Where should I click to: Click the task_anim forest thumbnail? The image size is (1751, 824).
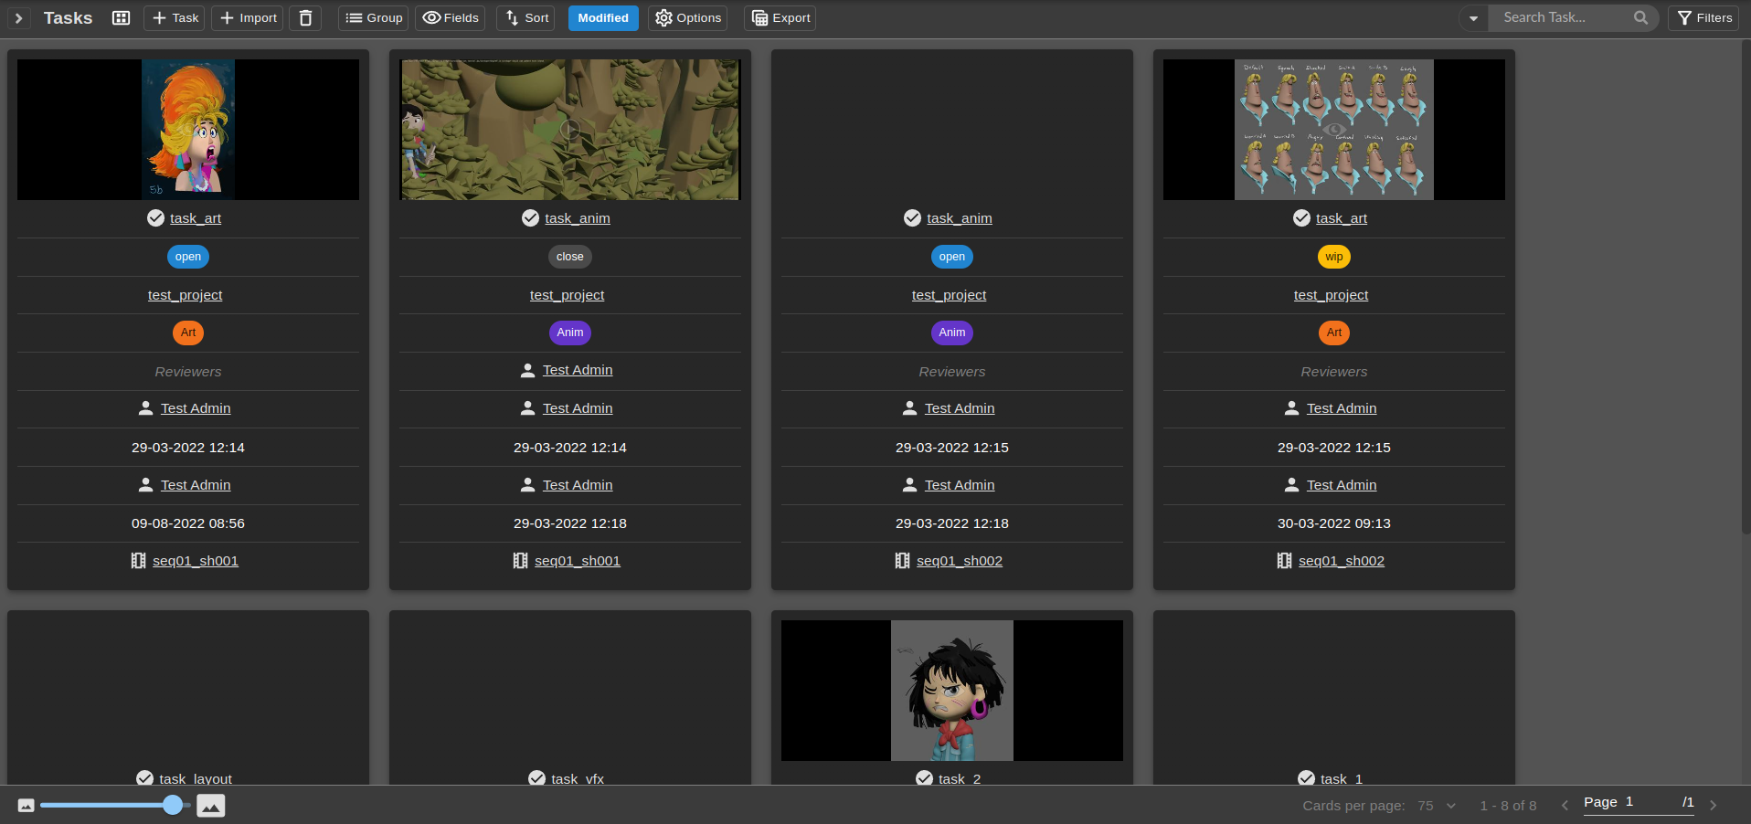568,129
